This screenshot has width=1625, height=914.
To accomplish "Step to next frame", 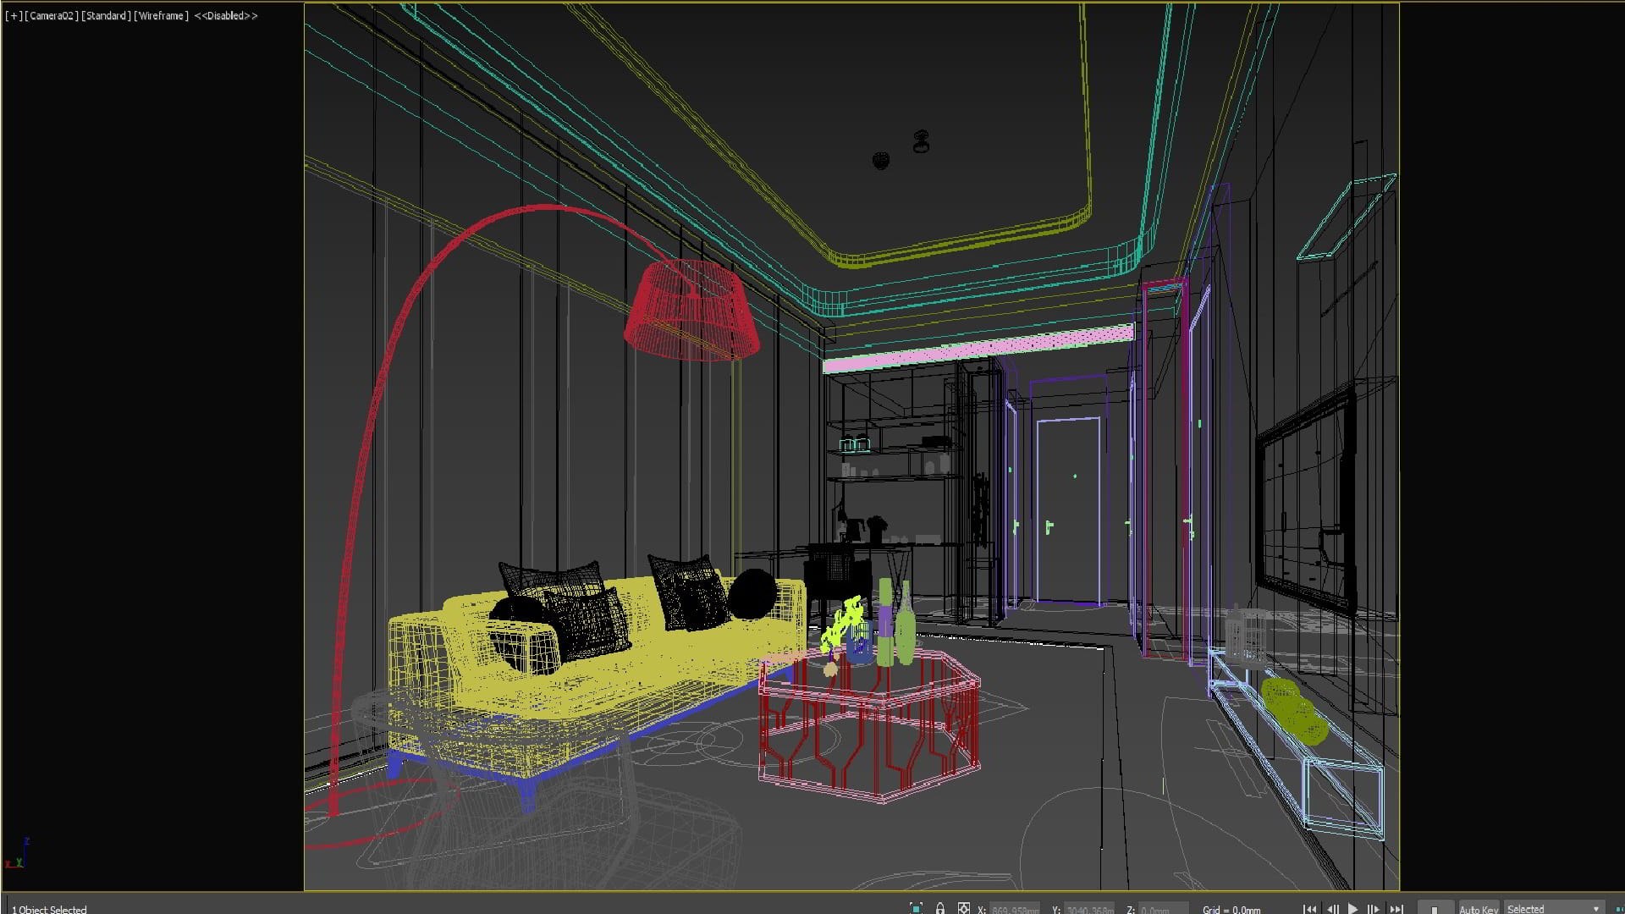I will point(1374,909).
